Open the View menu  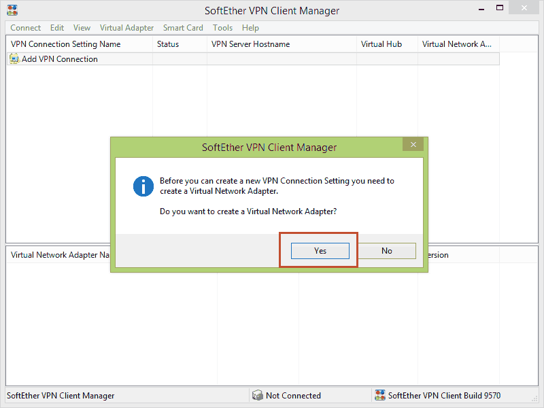(x=82, y=28)
